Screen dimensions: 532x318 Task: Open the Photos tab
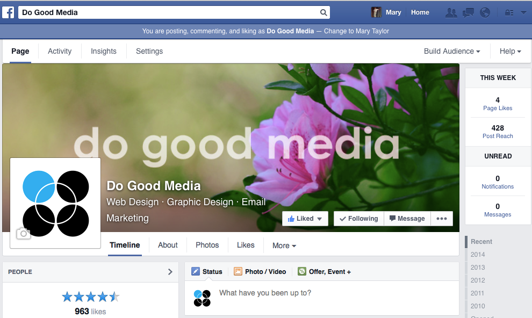coord(207,245)
